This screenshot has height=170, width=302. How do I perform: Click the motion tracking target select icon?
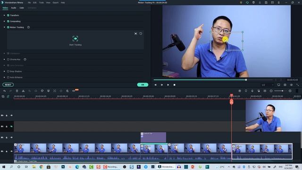click(136, 34)
